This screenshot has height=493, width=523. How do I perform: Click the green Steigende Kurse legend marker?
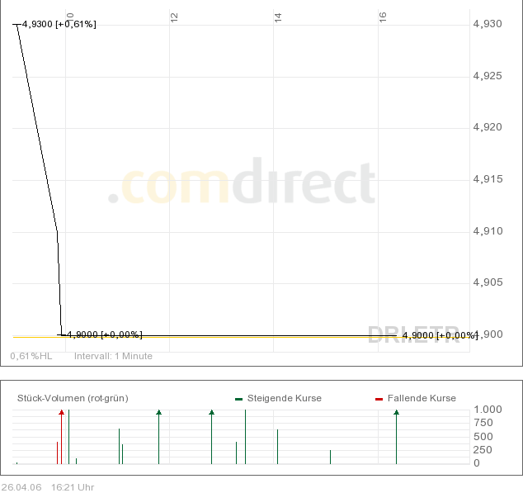[238, 399]
